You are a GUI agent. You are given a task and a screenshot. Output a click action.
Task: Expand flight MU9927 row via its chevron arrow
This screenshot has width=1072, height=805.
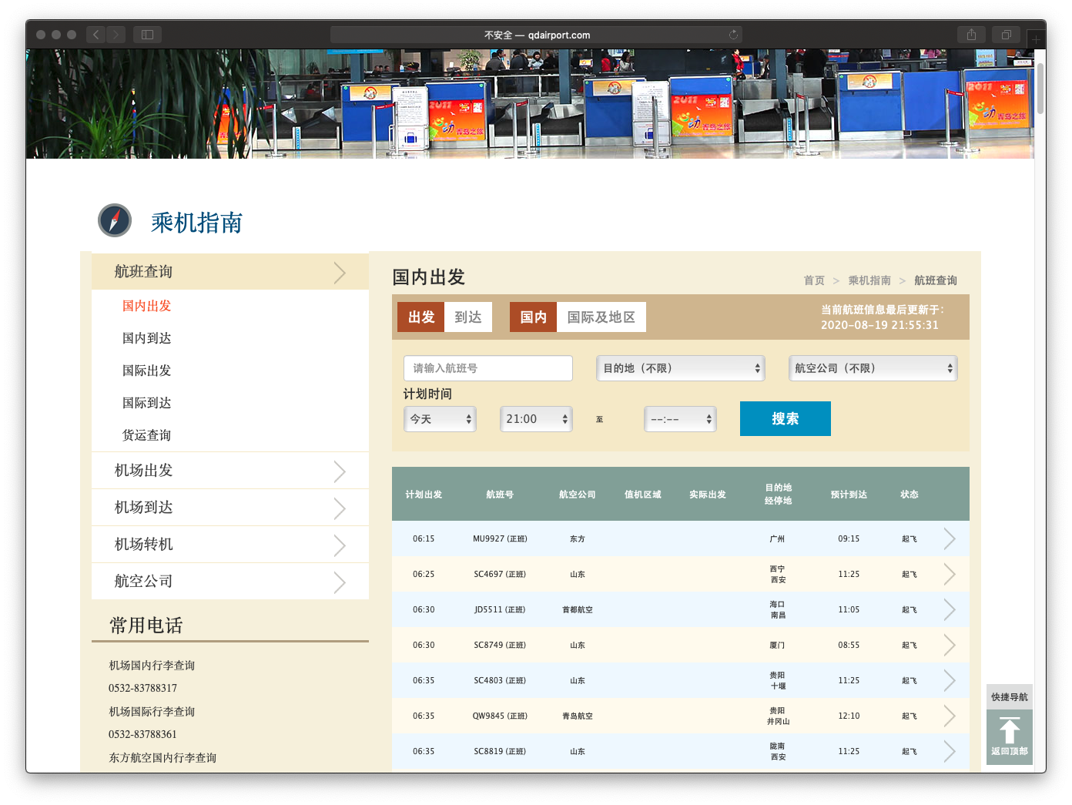pos(950,538)
